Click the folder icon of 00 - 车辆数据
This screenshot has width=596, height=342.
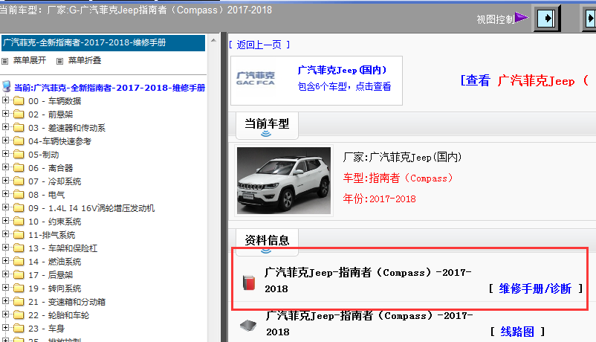pyautogui.click(x=19, y=101)
